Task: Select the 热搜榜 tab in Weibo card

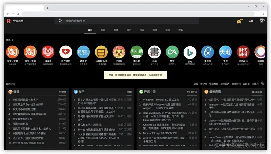Action: click(62, 92)
